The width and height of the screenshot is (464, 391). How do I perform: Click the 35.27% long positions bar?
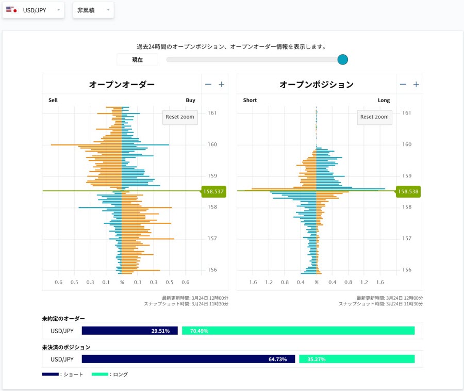coord(357,359)
